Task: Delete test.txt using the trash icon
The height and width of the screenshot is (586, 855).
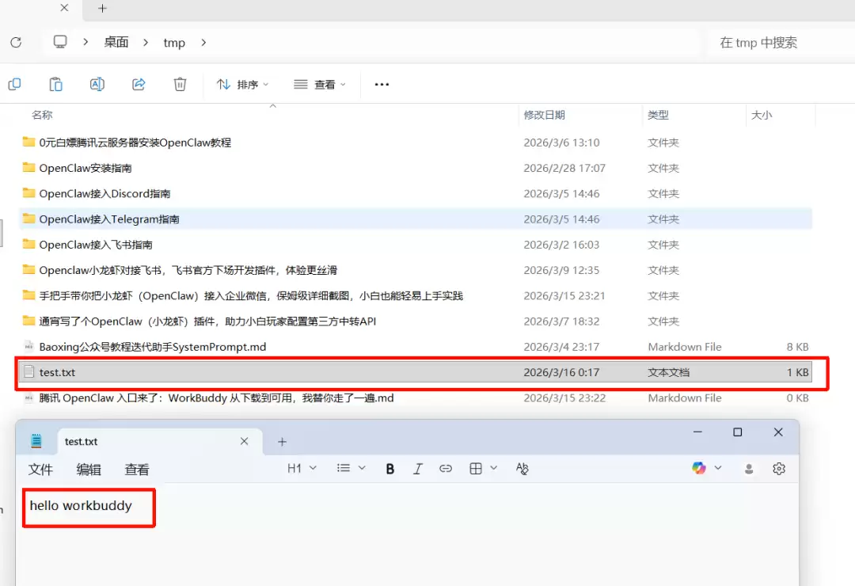Action: click(x=180, y=83)
